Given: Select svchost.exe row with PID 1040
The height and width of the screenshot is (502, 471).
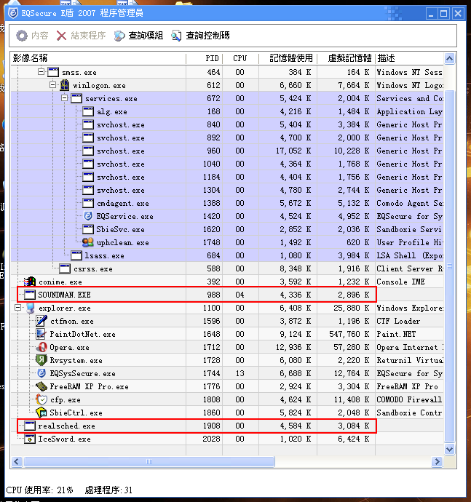Looking at the screenshot, I should point(227,164).
